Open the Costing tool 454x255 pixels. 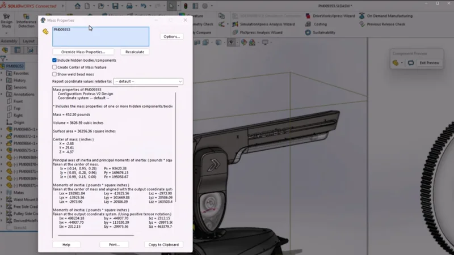(x=320, y=24)
